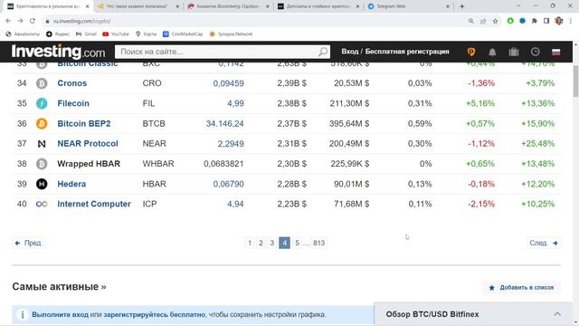The width and height of the screenshot is (579, 326).
Task: Open the clock icon in the header
Action: coord(535,52)
